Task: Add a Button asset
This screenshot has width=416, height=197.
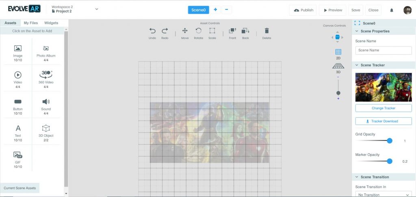Action: [x=18, y=105]
